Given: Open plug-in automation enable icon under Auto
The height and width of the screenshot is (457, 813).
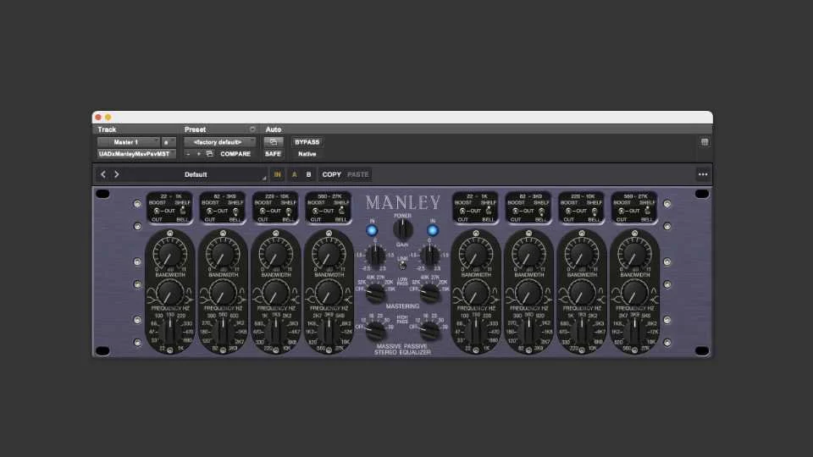Looking at the screenshot, I should click(x=274, y=142).
